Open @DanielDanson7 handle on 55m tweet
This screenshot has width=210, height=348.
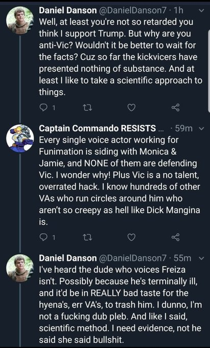pyautogui.click(x=132, y=258)
